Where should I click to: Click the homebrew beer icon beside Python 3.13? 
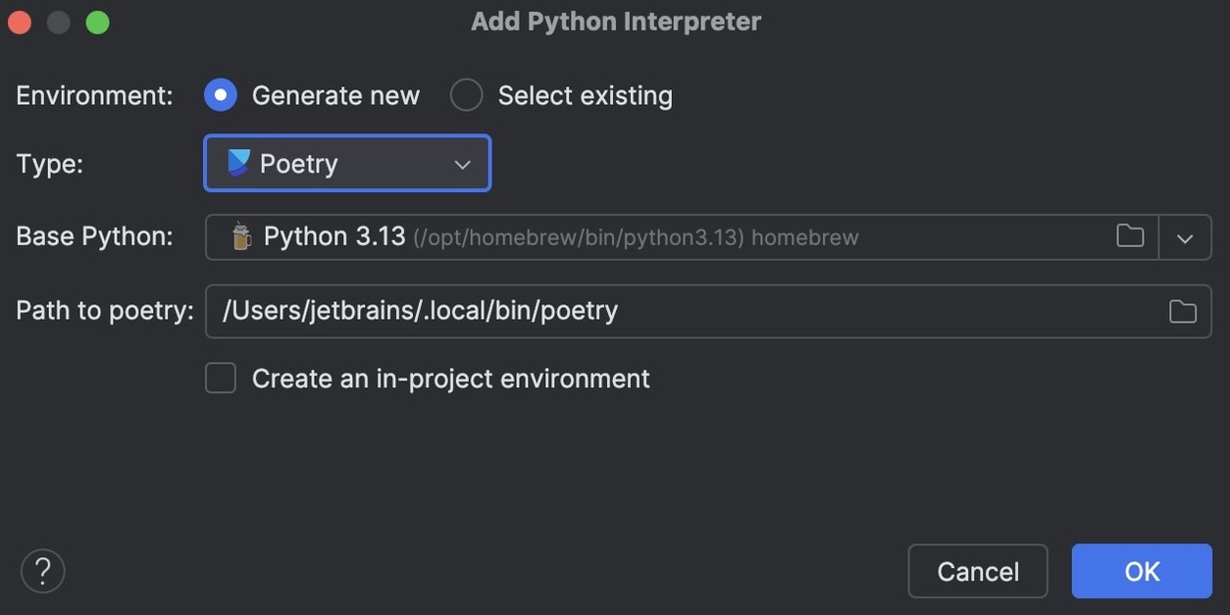click(x=240, y=236)
